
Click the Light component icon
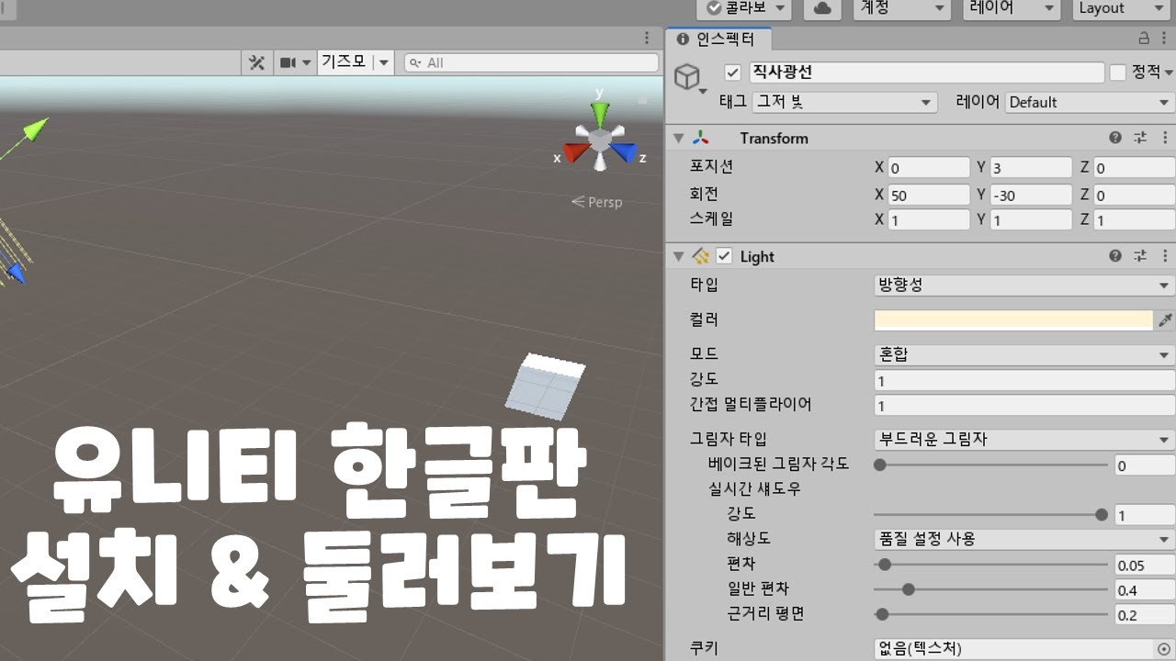click(701, 256)
